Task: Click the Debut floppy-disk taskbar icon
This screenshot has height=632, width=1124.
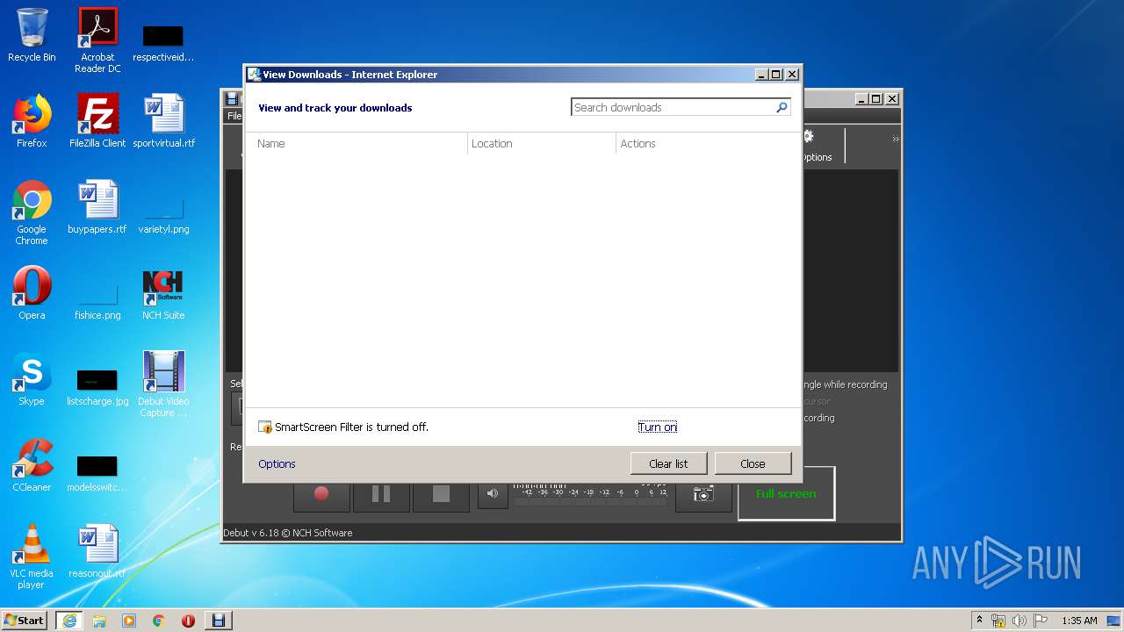Action: [x=219, y=620]
